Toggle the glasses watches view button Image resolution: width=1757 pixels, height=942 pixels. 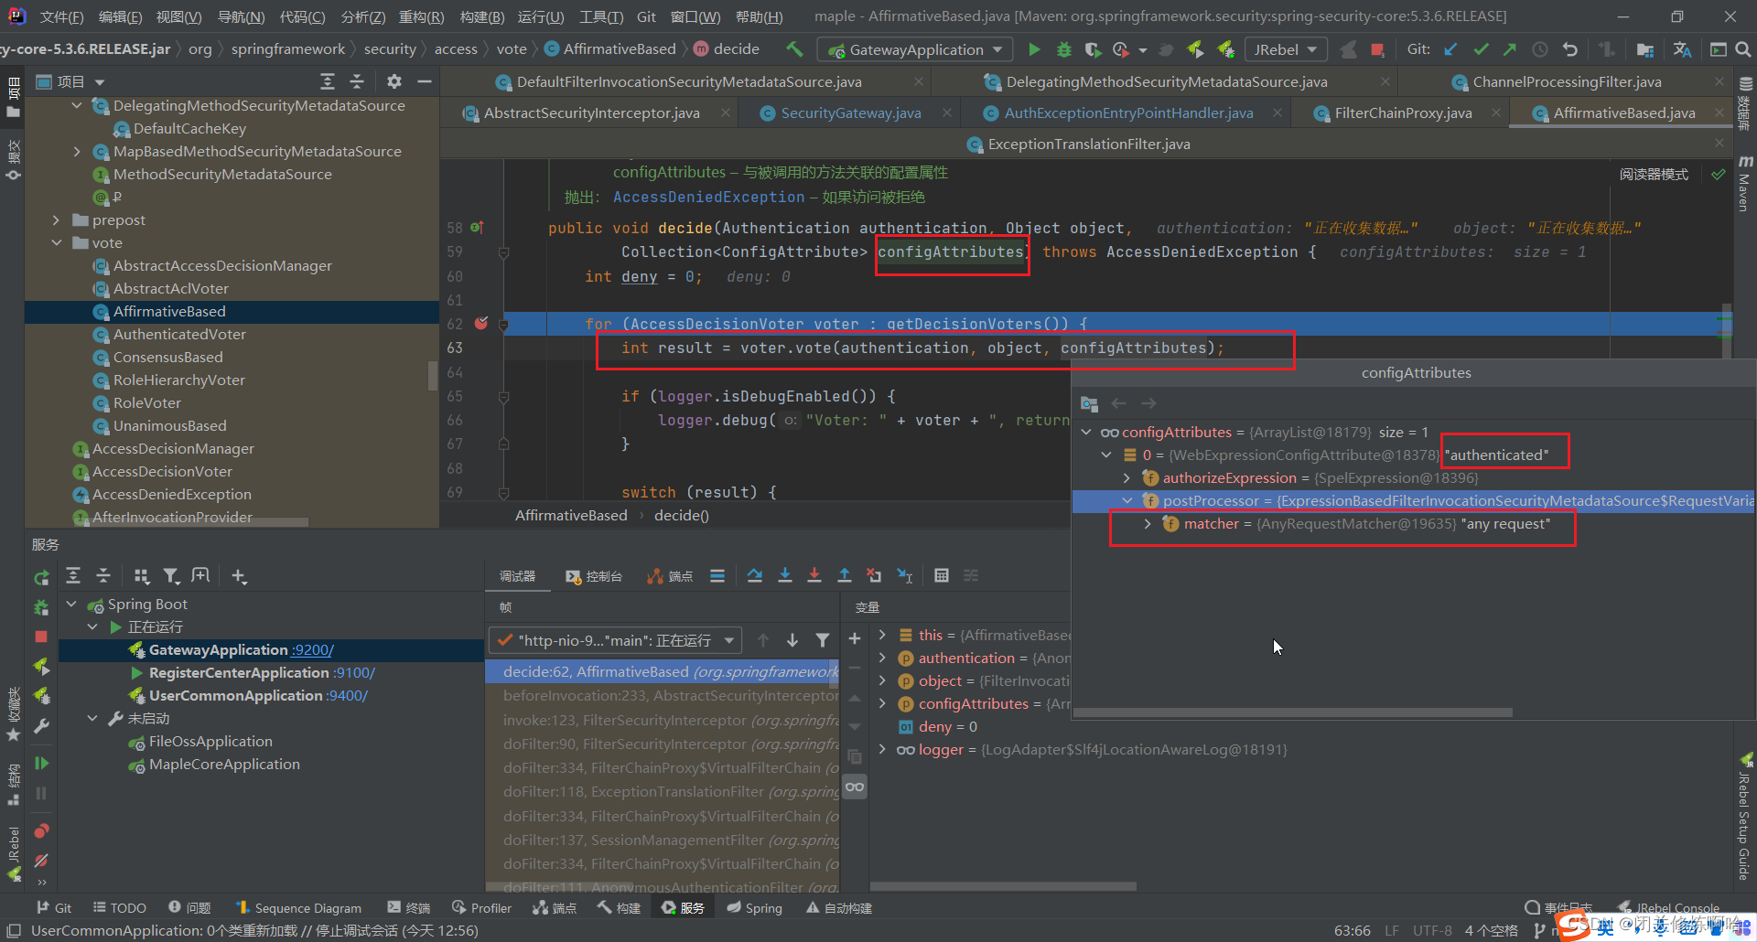point(855,787)
